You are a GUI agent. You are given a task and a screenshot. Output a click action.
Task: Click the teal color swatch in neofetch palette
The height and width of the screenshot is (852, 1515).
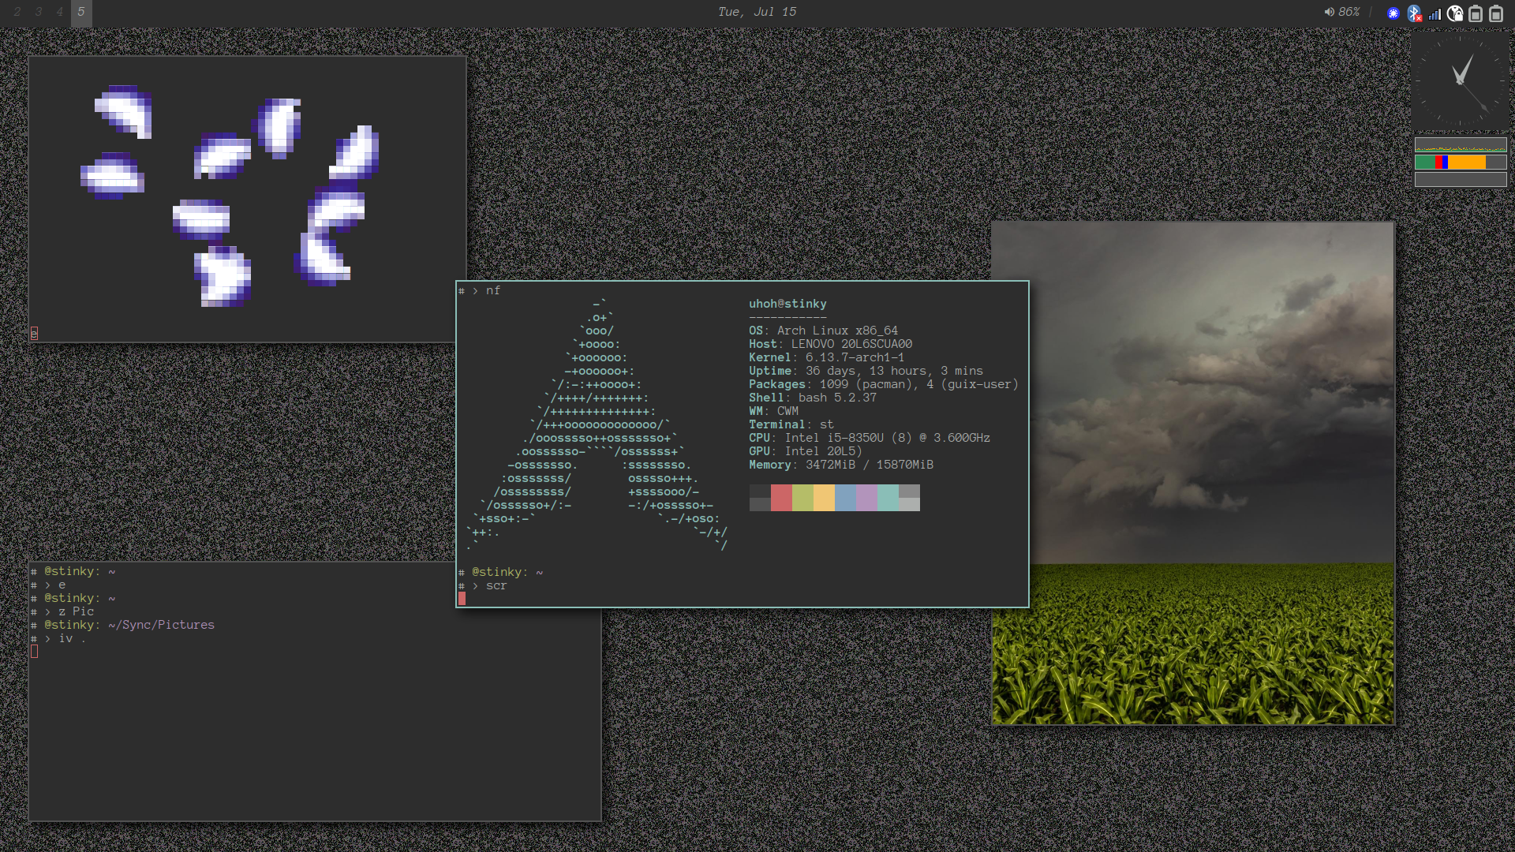tap(888, 498)
